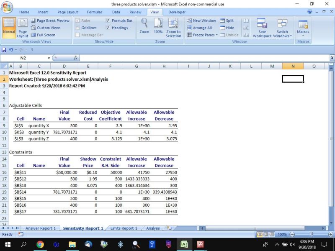335x251 pixels.
Task: Click the Insert Function fx button
Action: [75, 58]
